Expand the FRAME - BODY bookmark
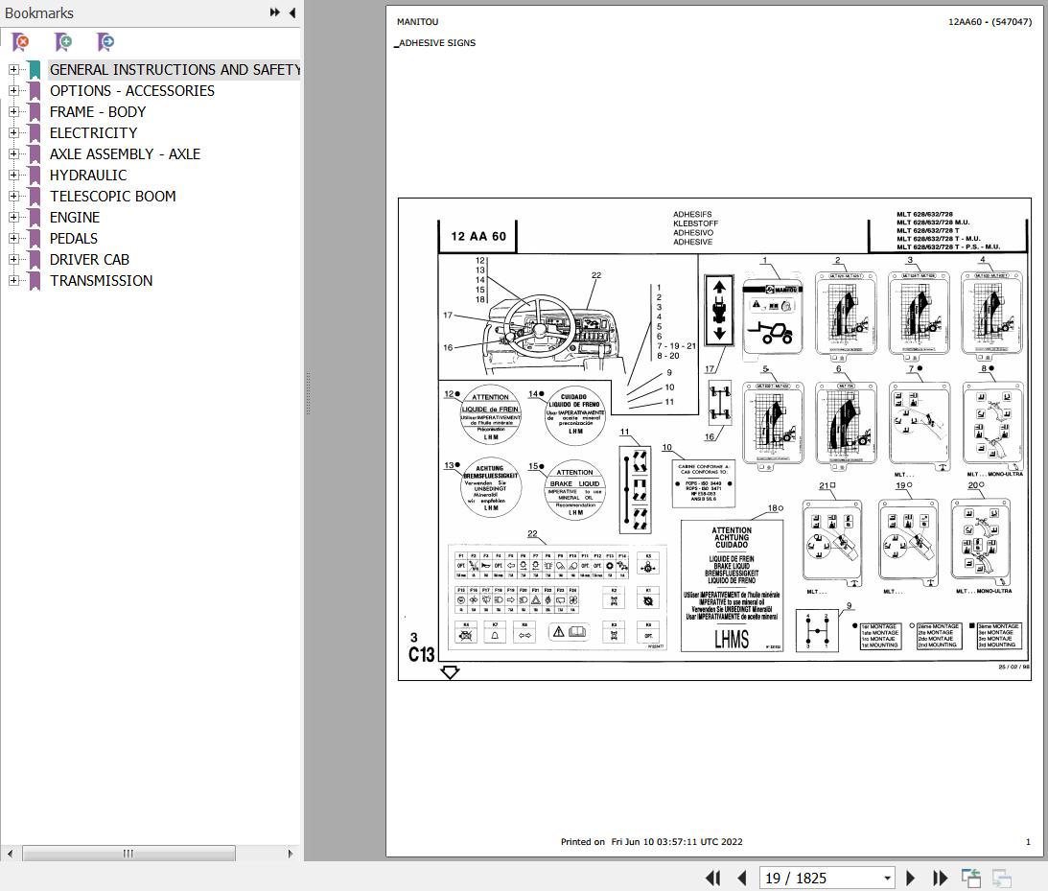 click(x=13, y=111)
